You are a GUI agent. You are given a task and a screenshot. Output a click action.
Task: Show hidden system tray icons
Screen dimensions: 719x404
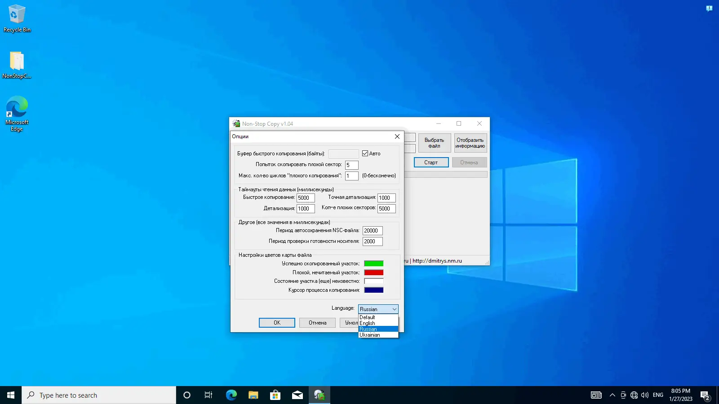tap(612, 395)
